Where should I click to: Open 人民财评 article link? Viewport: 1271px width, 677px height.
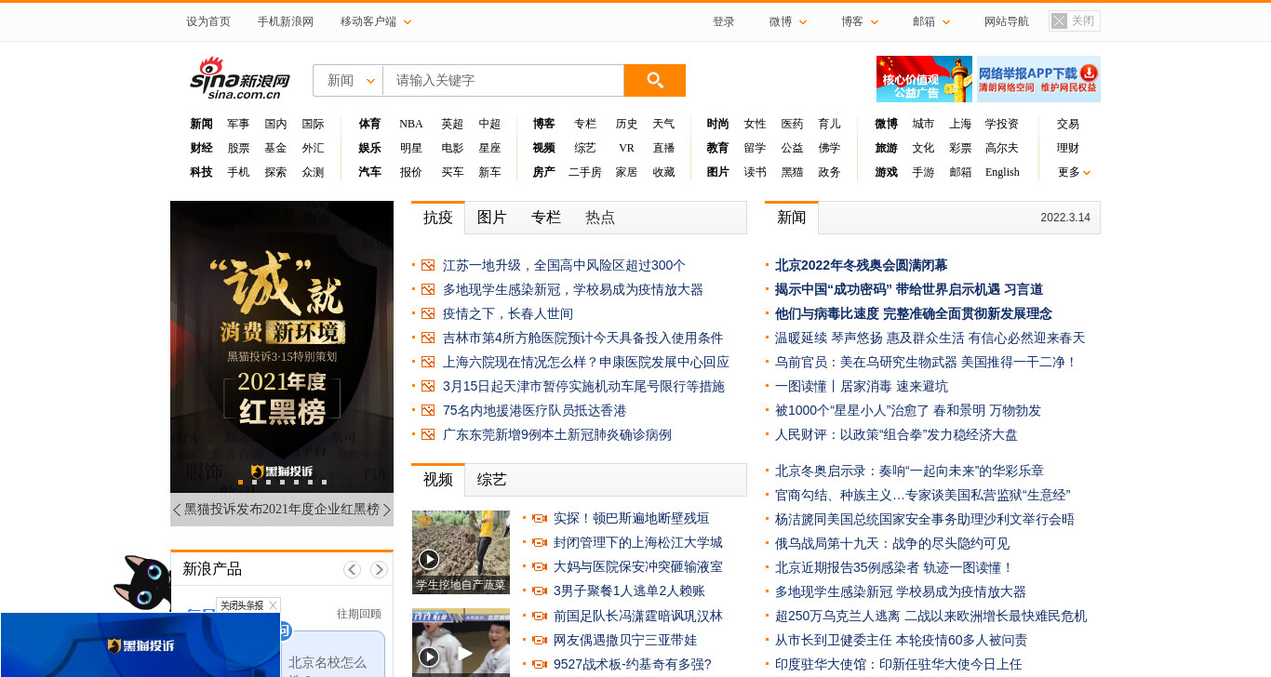(x=896, y=434)
